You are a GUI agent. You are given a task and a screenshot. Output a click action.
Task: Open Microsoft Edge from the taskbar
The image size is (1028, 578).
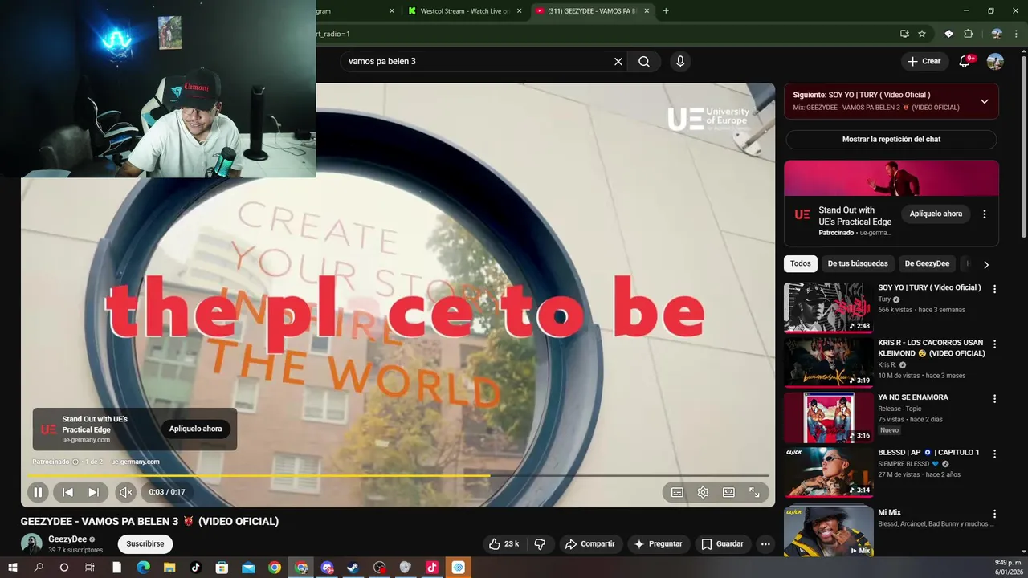(x=143, y=568)
